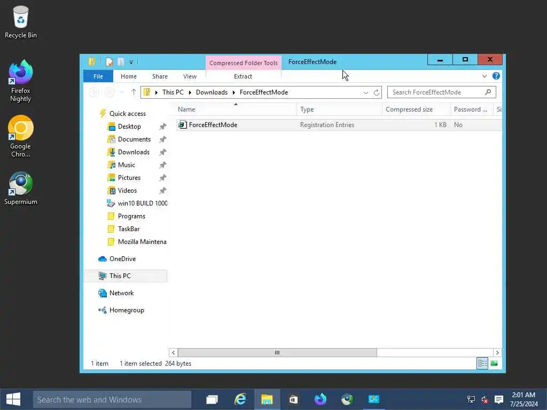Image resolution: width=547 pixels, height=410 pixels.
Task: Open the recent locations dropdown arrow
Action: pos(122,92)
